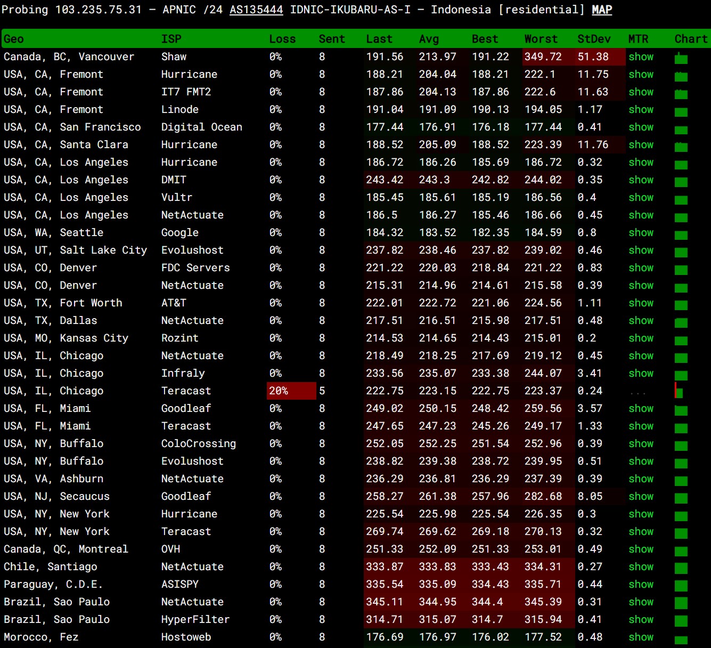Open the MAP link
The width and height of the screenshot is (711, 648).
click(602, 10)
